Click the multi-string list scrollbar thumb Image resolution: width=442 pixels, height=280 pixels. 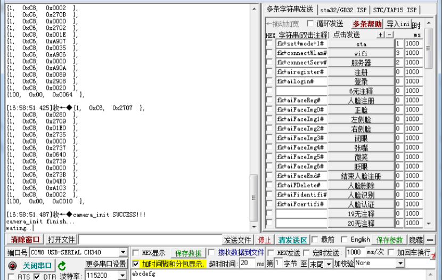coord(429,48)
